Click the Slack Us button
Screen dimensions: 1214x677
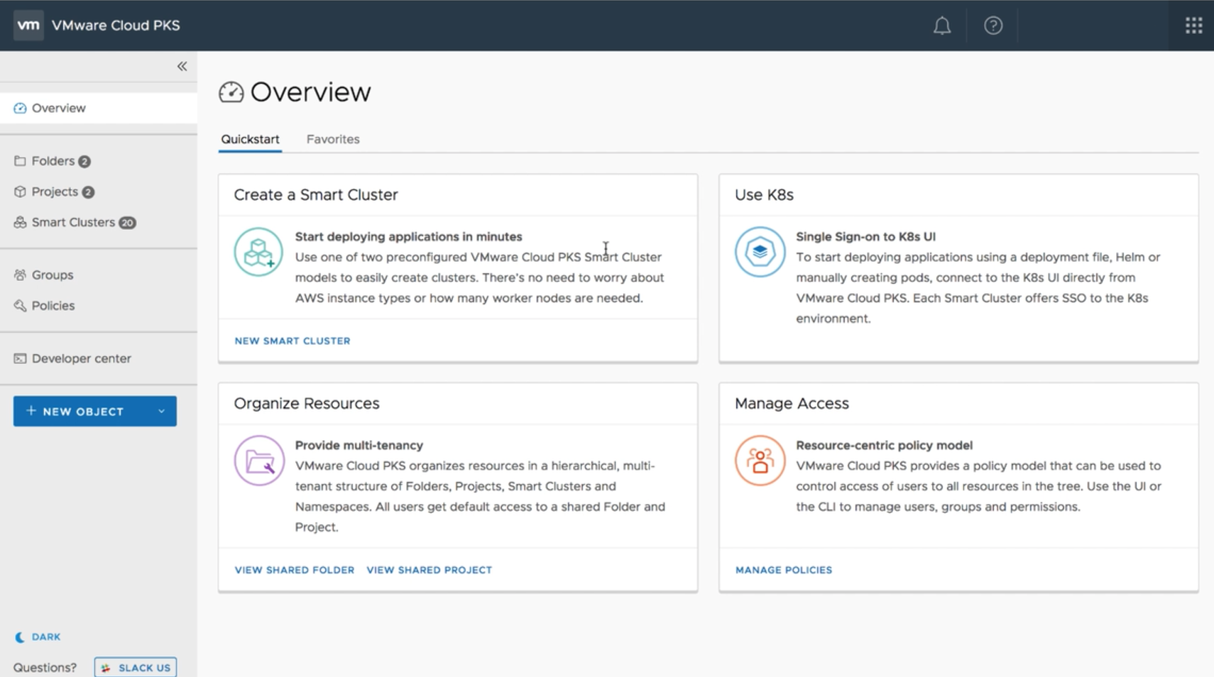[136, 667]
